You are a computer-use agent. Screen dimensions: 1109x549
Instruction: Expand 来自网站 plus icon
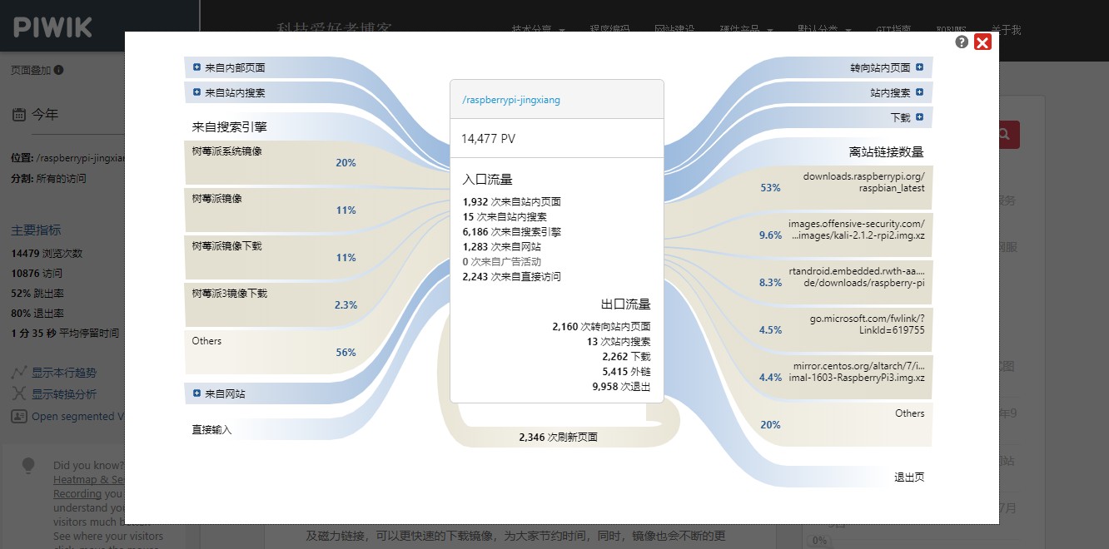pos(196,393)
